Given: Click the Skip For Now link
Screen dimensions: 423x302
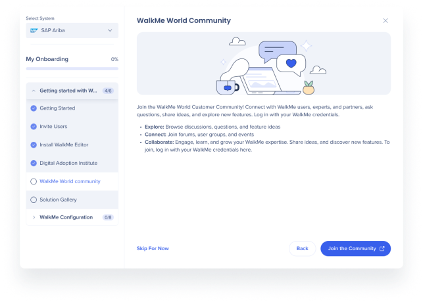Looking at the screenshot, I should [153, 248].
